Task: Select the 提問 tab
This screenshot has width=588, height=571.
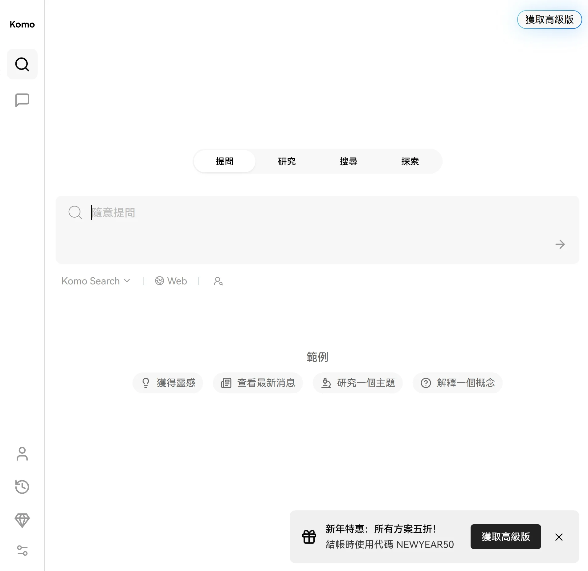Action: [x=225, y=161]
